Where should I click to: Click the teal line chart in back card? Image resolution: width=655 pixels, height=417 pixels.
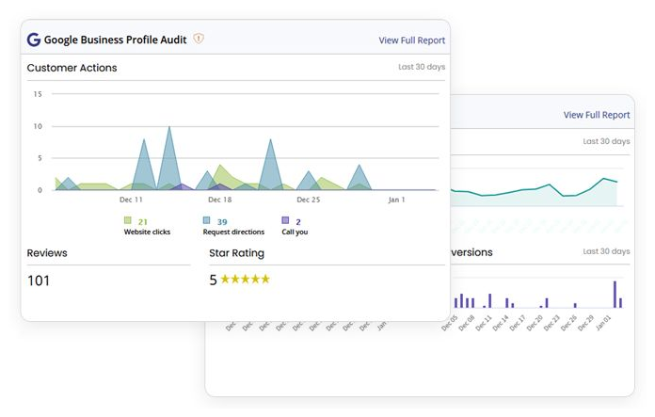[x=535, y=191]
